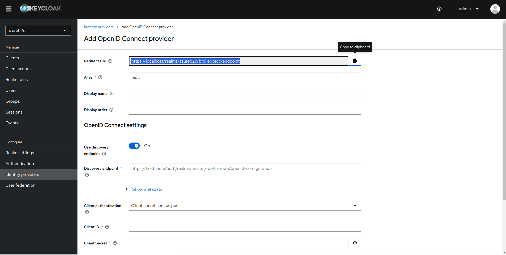Click inside the Client ID input field
This screenshot has height=255, width=506.
(x=245, y=227)
